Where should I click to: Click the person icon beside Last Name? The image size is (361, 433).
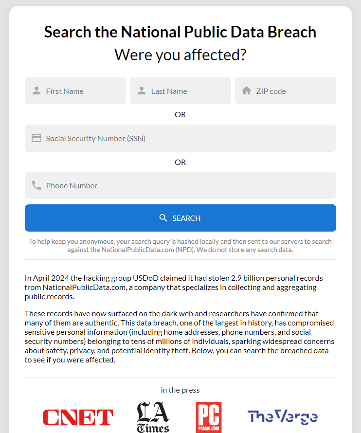(142, 91)
